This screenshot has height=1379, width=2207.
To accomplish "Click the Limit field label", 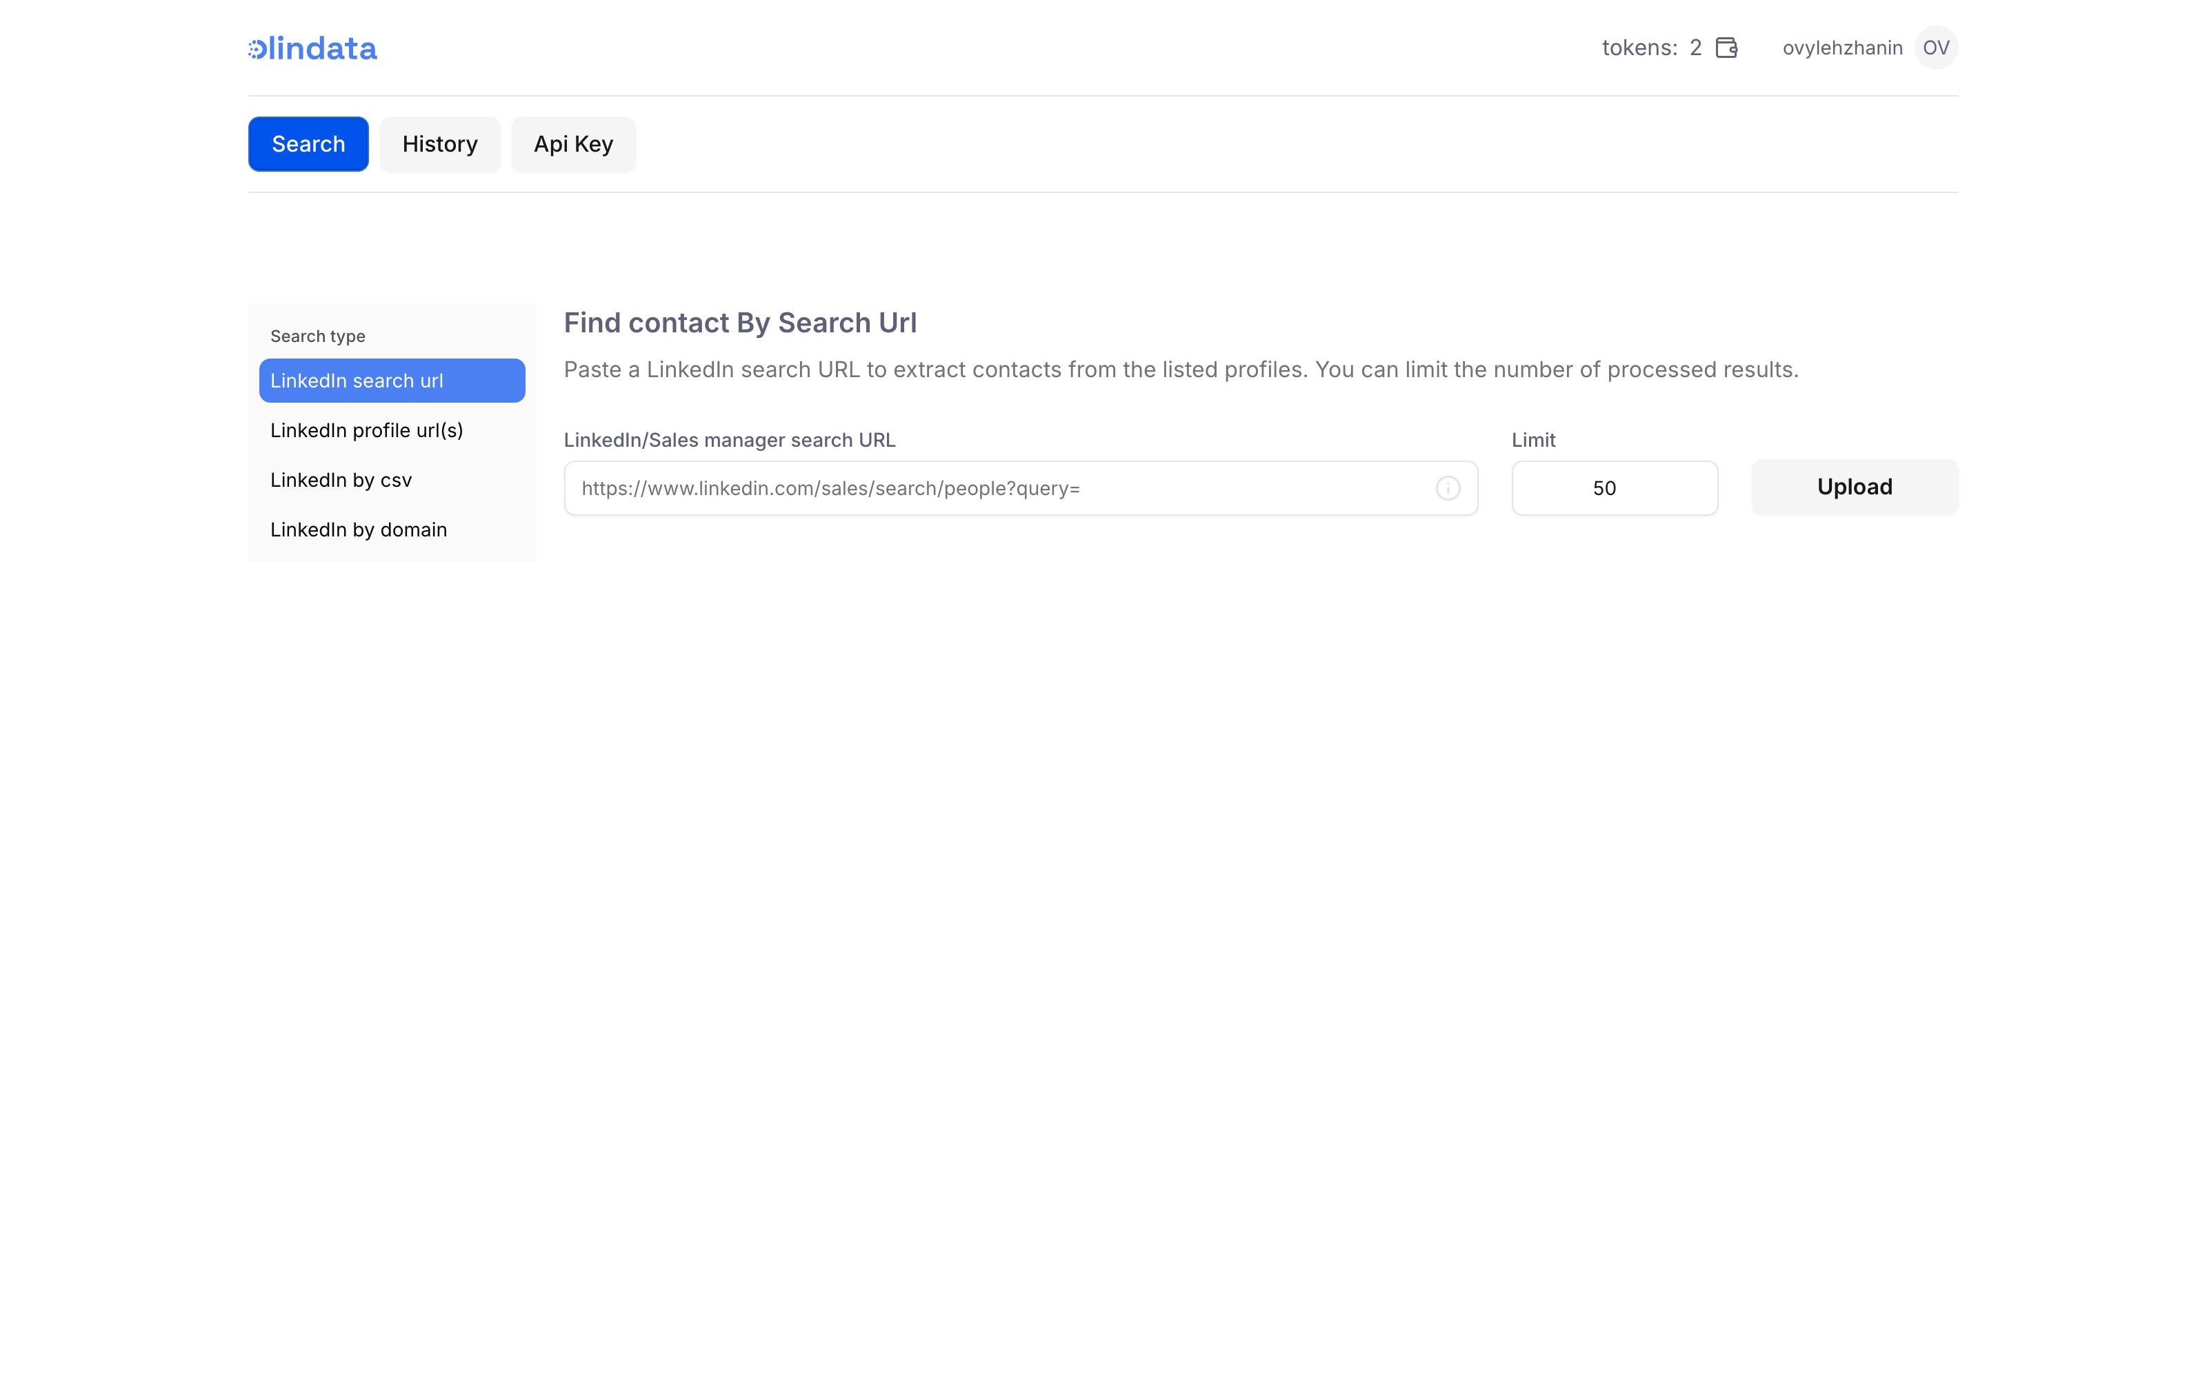I will click(x=1533, y=440).
